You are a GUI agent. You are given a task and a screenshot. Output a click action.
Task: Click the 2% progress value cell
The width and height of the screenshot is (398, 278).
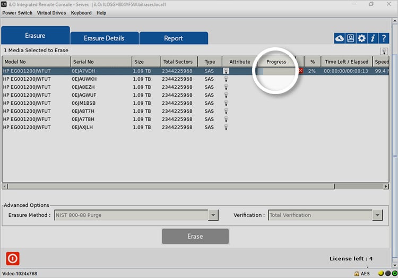tap(312, 71)
